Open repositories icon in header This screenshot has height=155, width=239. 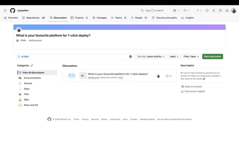220,11
